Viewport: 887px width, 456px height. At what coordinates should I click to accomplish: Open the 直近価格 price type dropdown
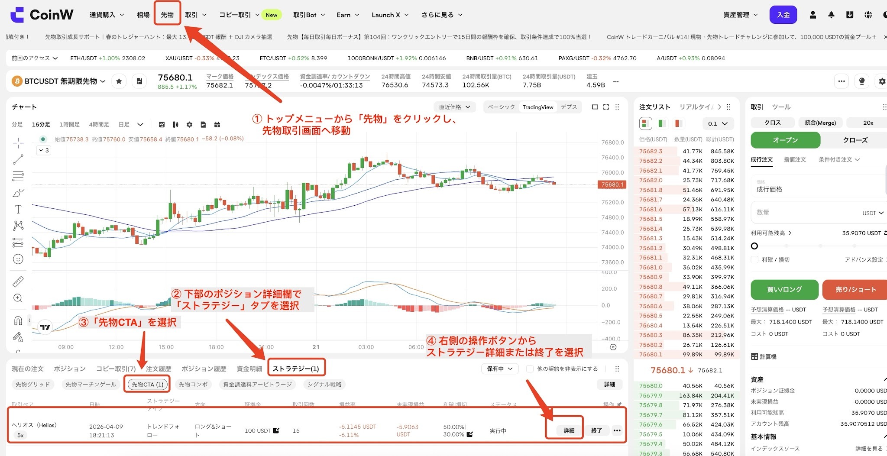tap(455, 107)
